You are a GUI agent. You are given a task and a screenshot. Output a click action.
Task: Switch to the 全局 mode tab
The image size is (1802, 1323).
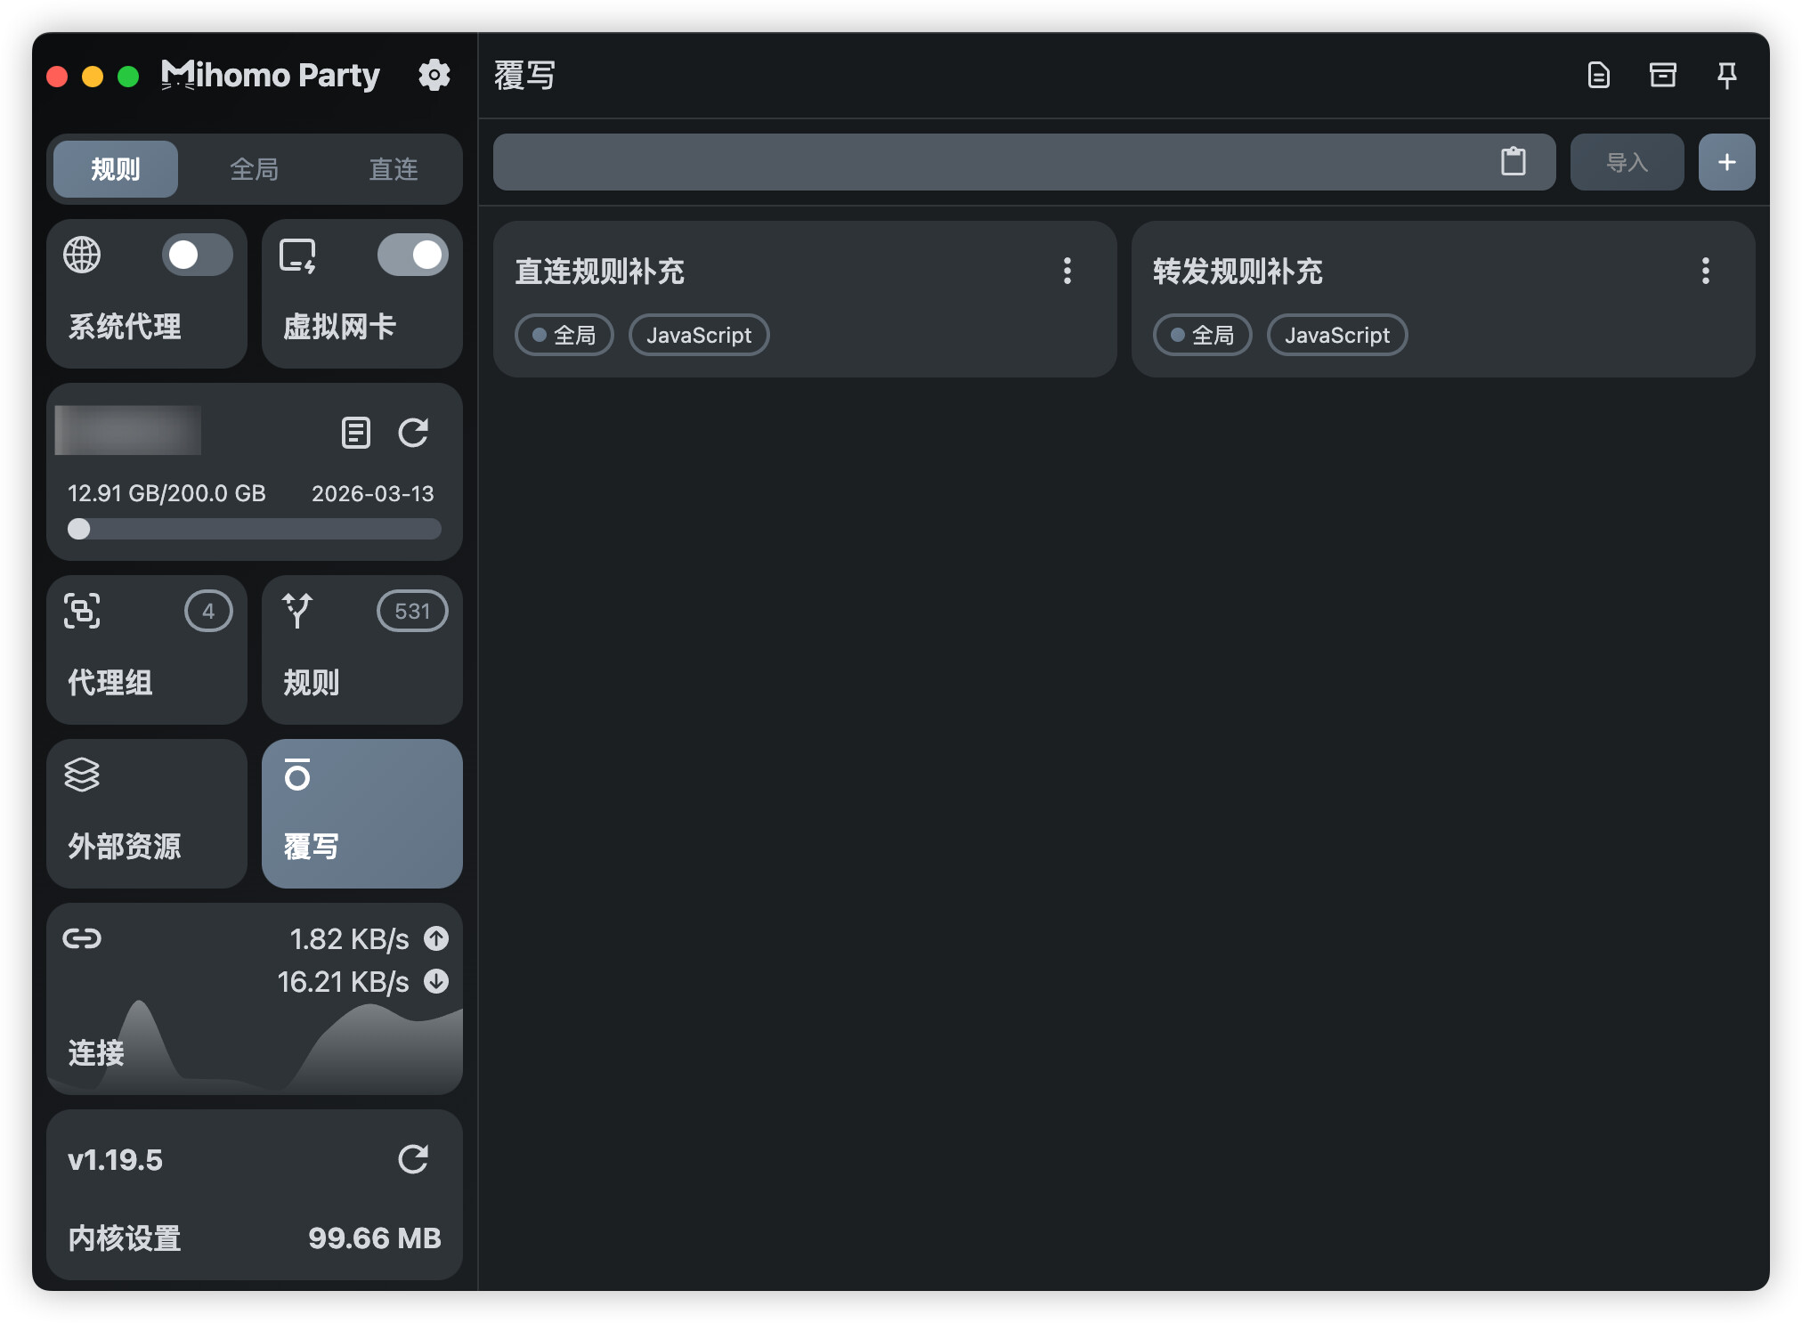coord(254,169)
